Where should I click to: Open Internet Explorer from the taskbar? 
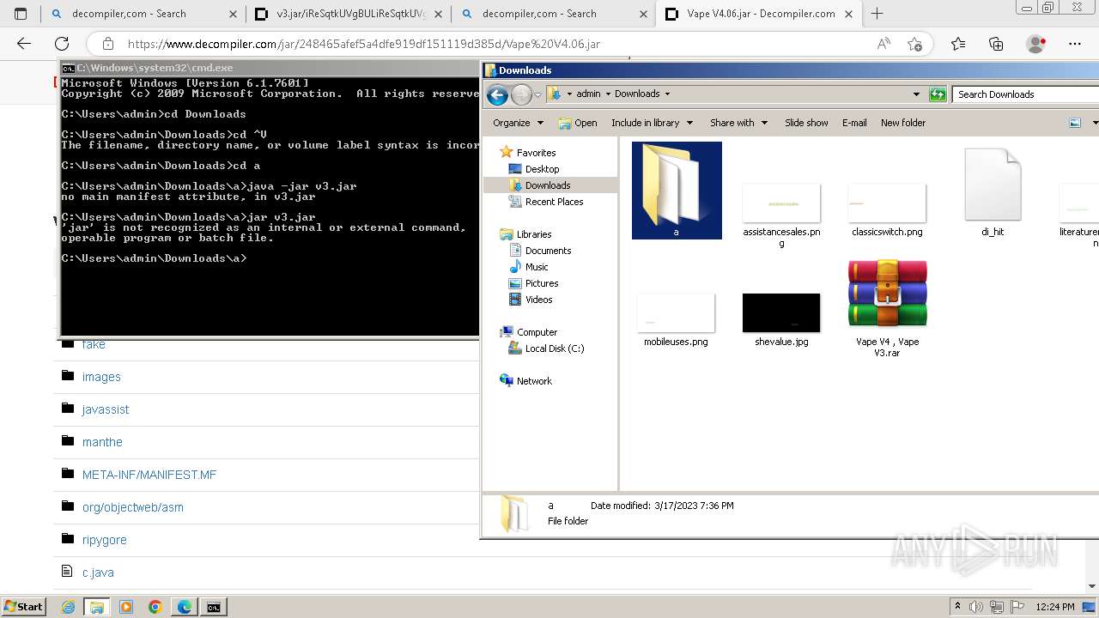pyautogui.click(x=70, y=607)
